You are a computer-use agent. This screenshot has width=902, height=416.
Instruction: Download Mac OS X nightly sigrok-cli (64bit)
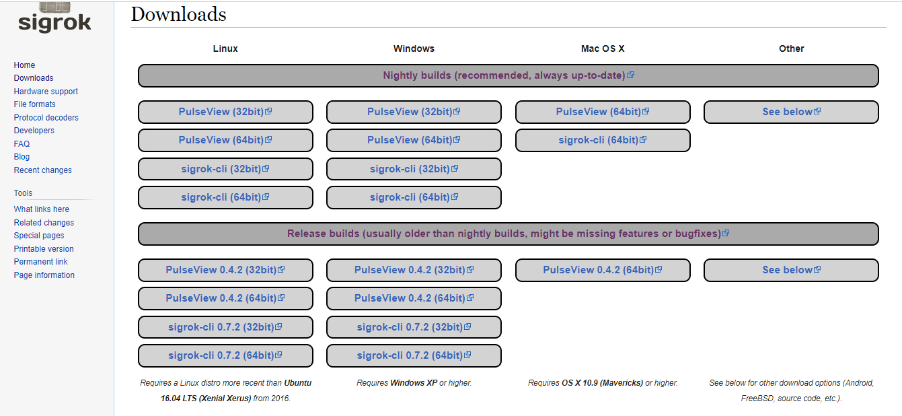click(603, 140)
